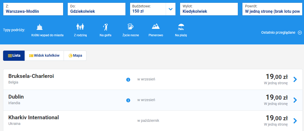
Task: Click the Irlandia country label
Action: click(x=14, y=103)
